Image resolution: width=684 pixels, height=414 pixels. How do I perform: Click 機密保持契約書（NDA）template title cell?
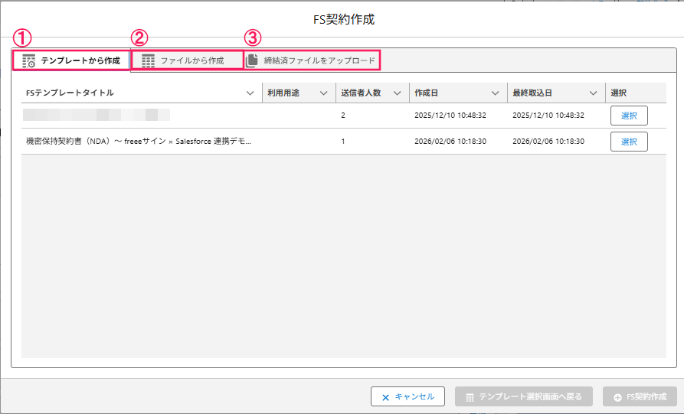point(139,142)
